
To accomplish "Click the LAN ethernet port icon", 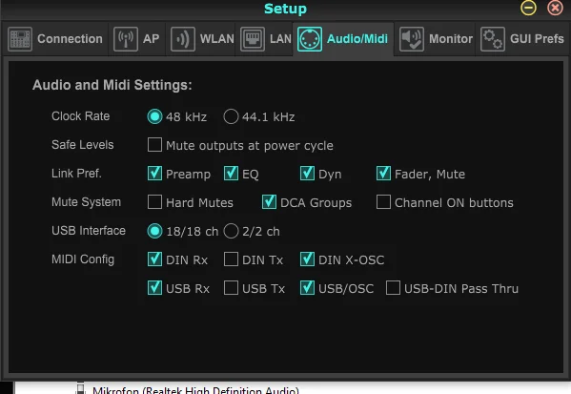I will coord(253,39).
